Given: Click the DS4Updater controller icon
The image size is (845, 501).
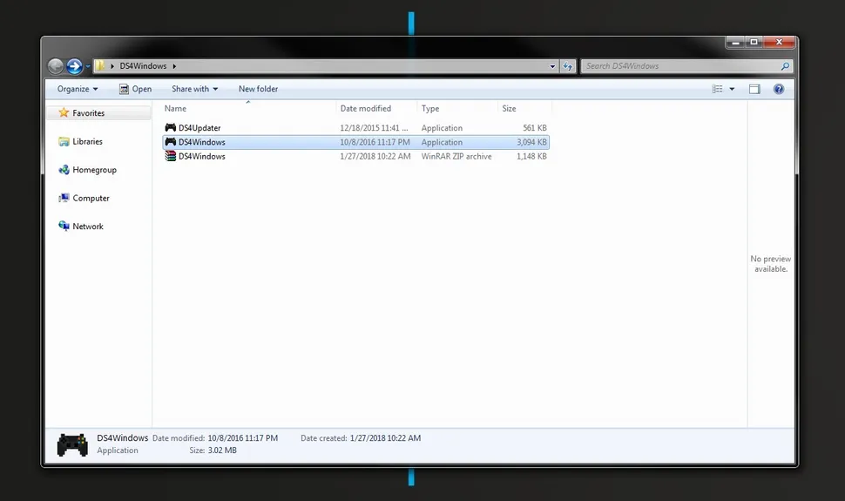Looking at the screenshot, I should point(170,128).
